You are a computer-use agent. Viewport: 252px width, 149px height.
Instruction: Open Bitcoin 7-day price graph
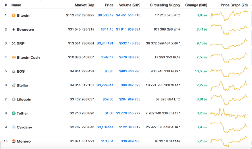click(229, 16)
